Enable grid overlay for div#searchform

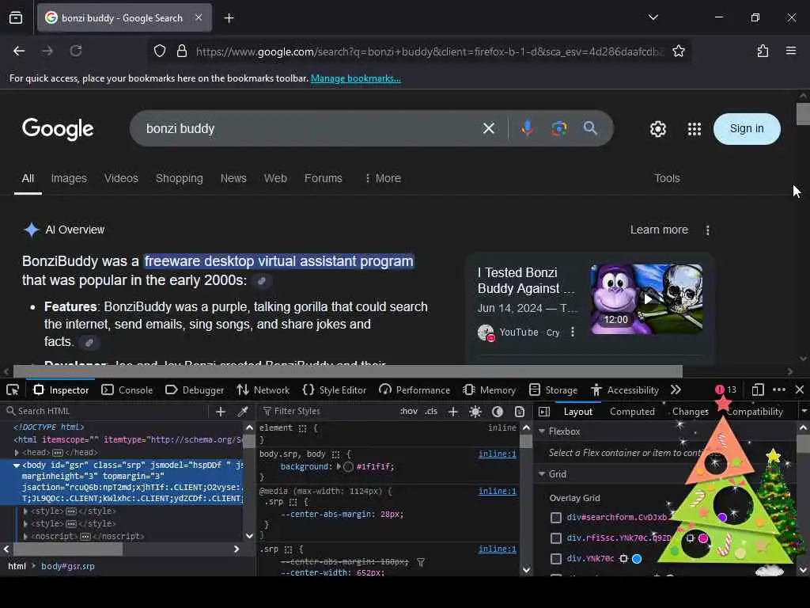pos(556,518)
